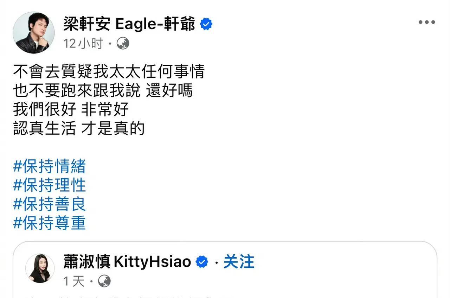This screenshot has width=450, height=298.
Task: Open the shared post card from KittyHsiao
Action: pyautogui.click(x=225, y=270)
